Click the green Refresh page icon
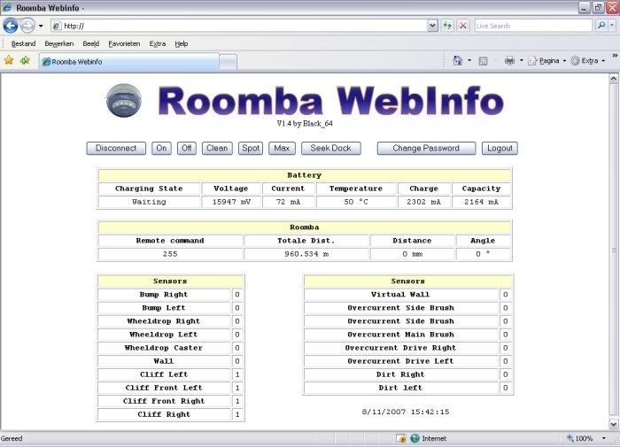Viewport: 620px width, 447px height. tap(447, 26)
